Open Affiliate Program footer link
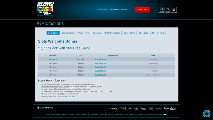 (x=68, y=115)
